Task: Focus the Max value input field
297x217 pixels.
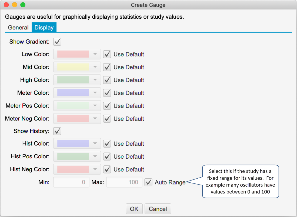Action: click(x=124, y=182)
